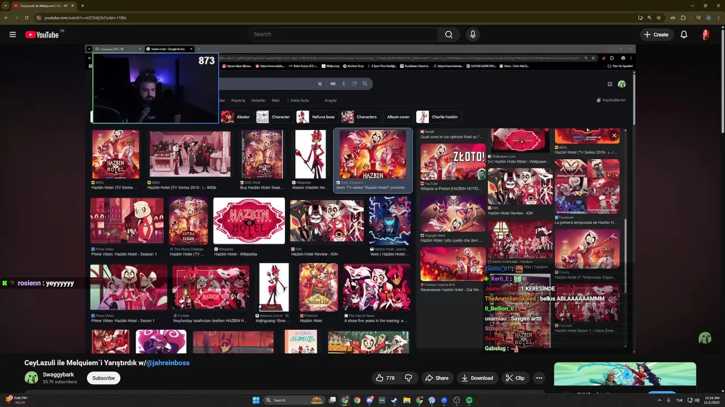Open the YouTube account avatar menu

[x=705, y=34]
